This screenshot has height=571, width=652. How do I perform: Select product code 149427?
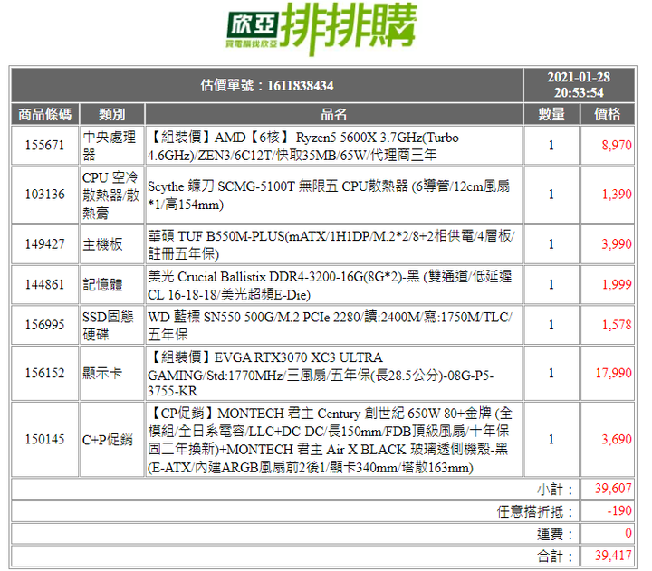[45, 244]
